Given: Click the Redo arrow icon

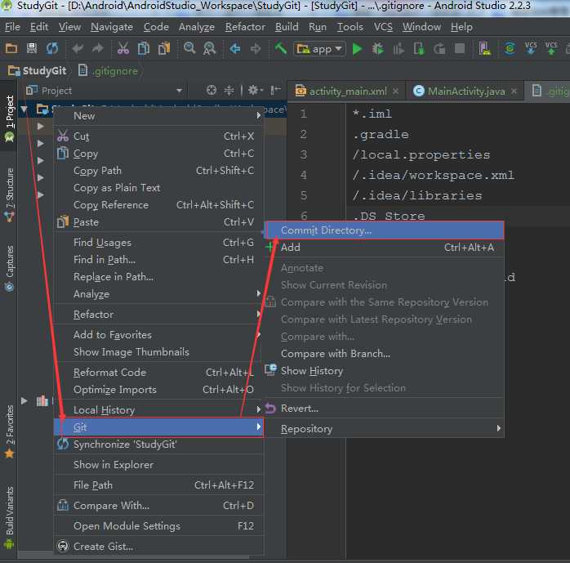Looking at the screenshot, I should pos(97,48).
